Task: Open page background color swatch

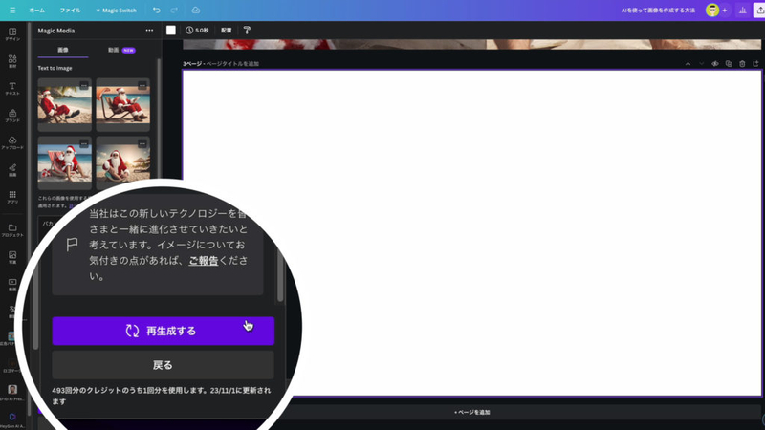Action: click(x=171, y=31)
